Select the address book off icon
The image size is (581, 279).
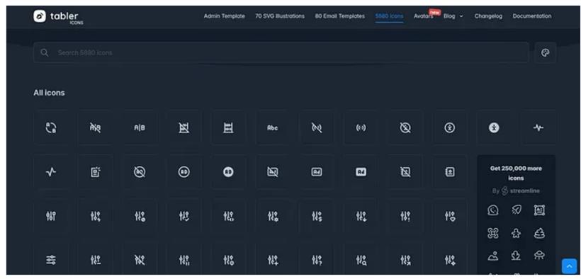pyautogui.click(x=405, y=171)
